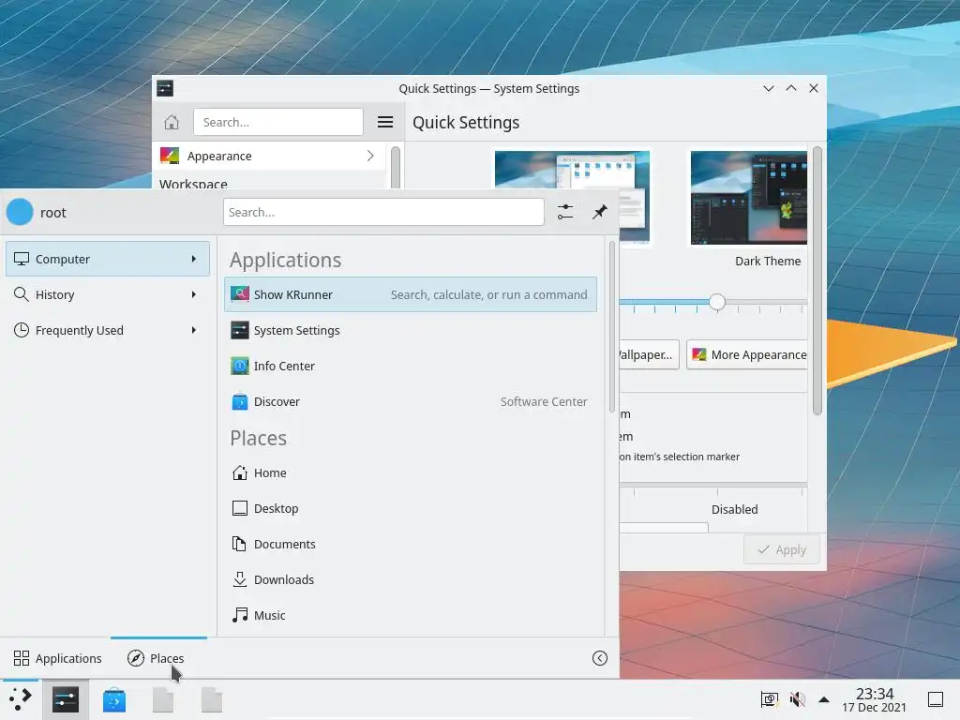The height and width of the screenshot is (720, 960).
Task: Open display configuration tray icon
Action: (x=769, y=699)
